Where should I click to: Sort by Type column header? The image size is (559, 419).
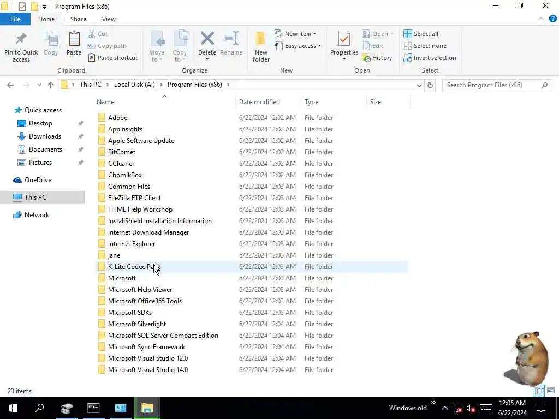(x=311, y=102)
